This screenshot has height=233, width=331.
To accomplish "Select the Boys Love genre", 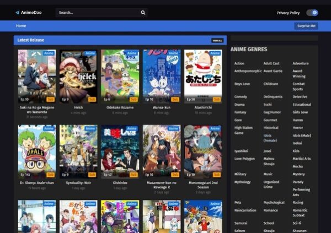I will pyautogui.click(x=242, y=84).
